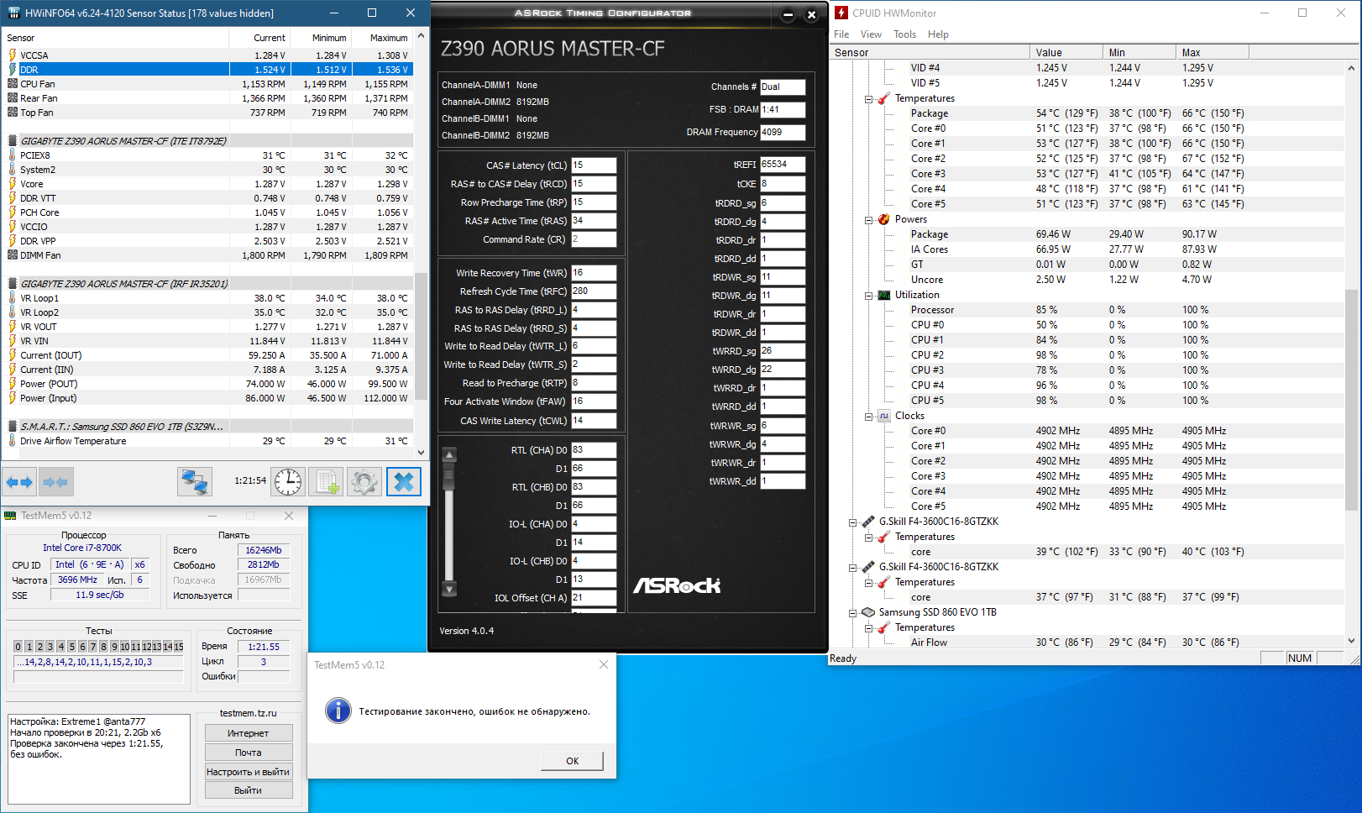Open HWiNFO sensor settings via the gear icon
1362x813 pixels.
point(364,482)
